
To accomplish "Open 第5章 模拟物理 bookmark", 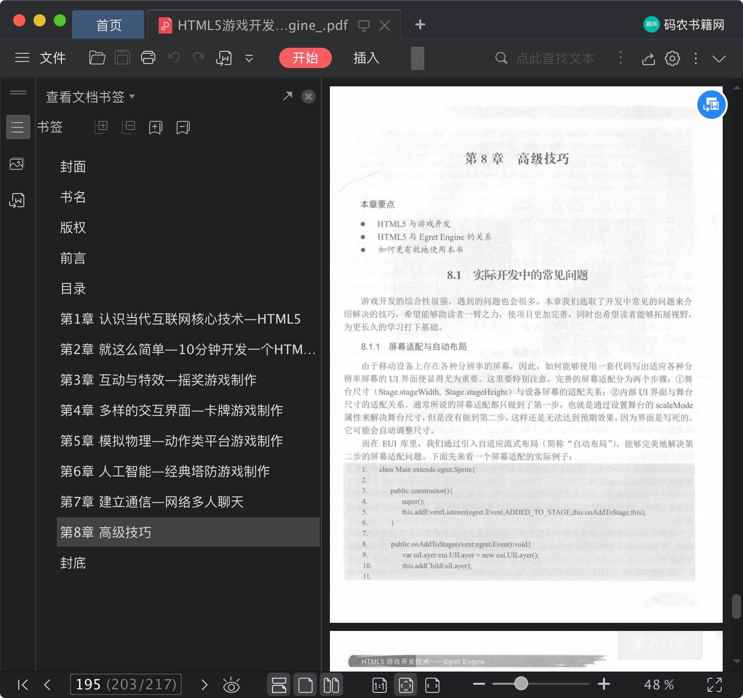I will [x=172, y=441].
